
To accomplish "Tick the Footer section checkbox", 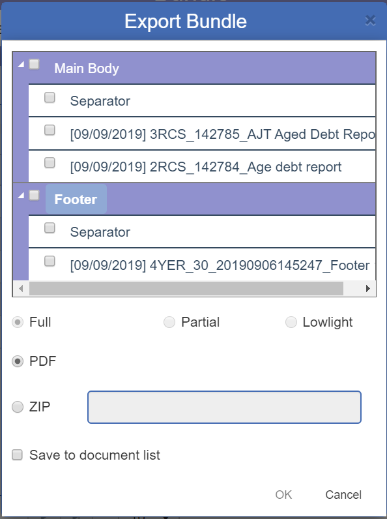I will (x=34, y=196).
